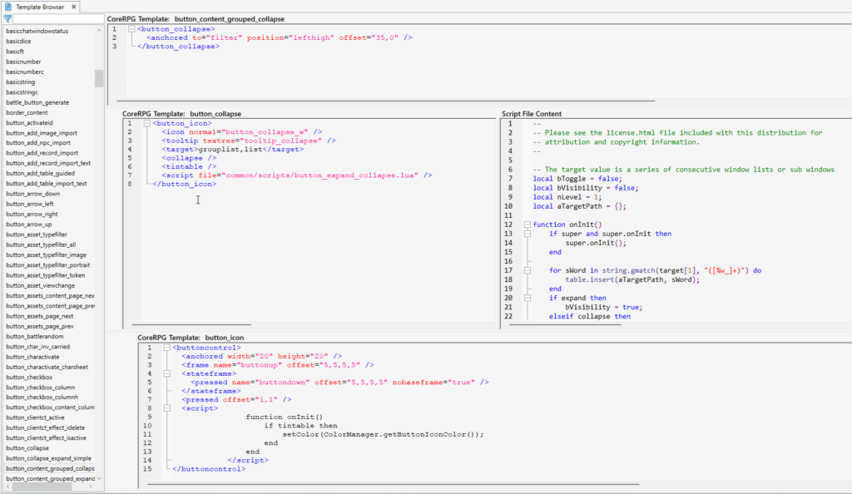
Task: Click the template list vertical scrollbar thumb
Action: coord(99,78)
